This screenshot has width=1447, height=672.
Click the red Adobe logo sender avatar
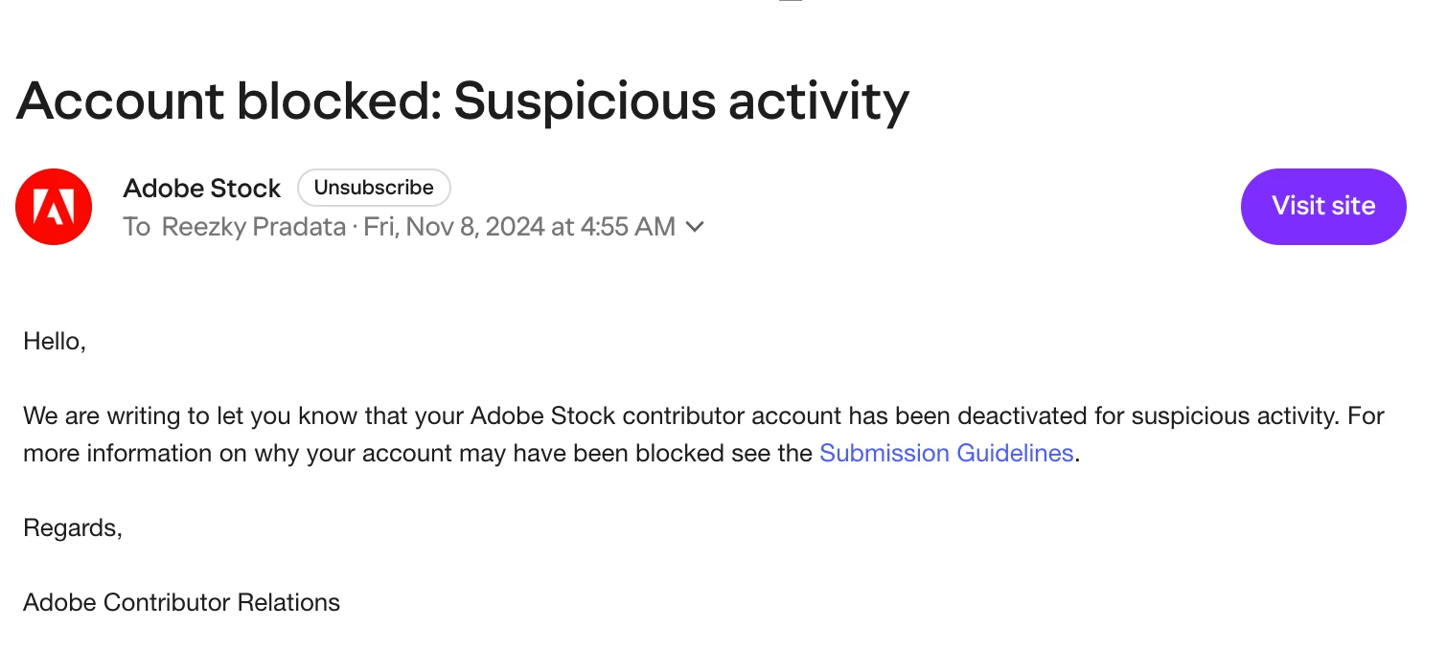(54, 207)
